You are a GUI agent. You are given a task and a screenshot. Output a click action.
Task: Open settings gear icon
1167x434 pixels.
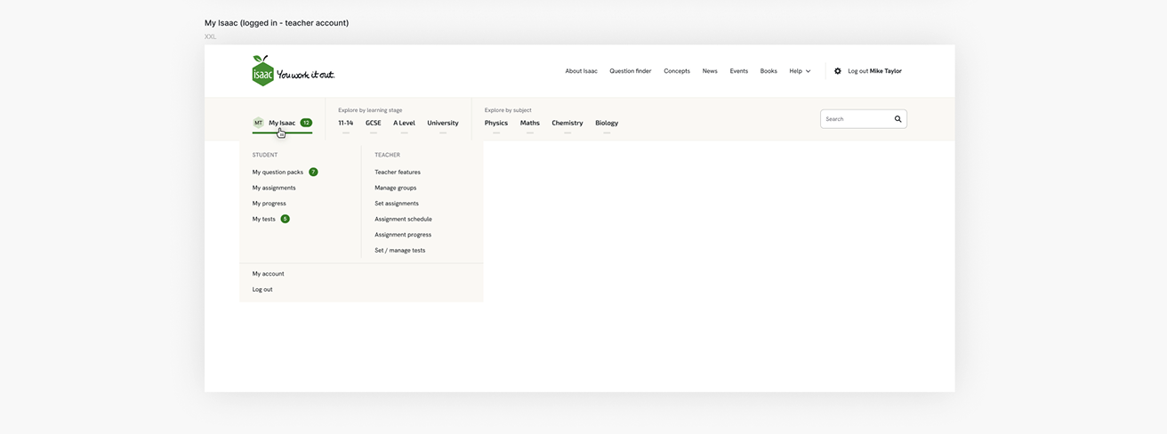tap(838, 71)
